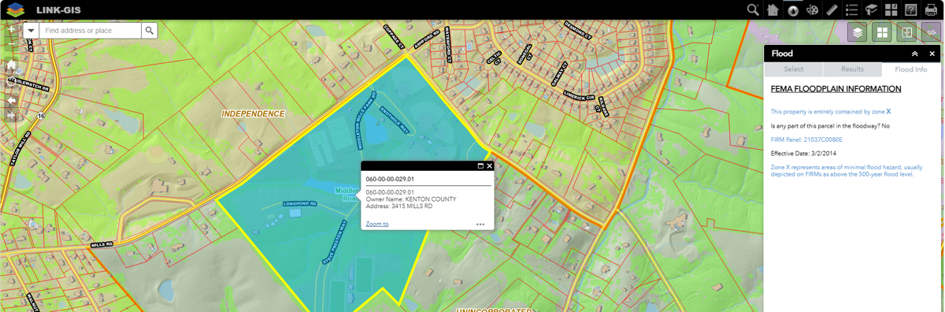Click Zoom to link in popup
The width and height of the screenshot is (945, 312).
(377, 225)
